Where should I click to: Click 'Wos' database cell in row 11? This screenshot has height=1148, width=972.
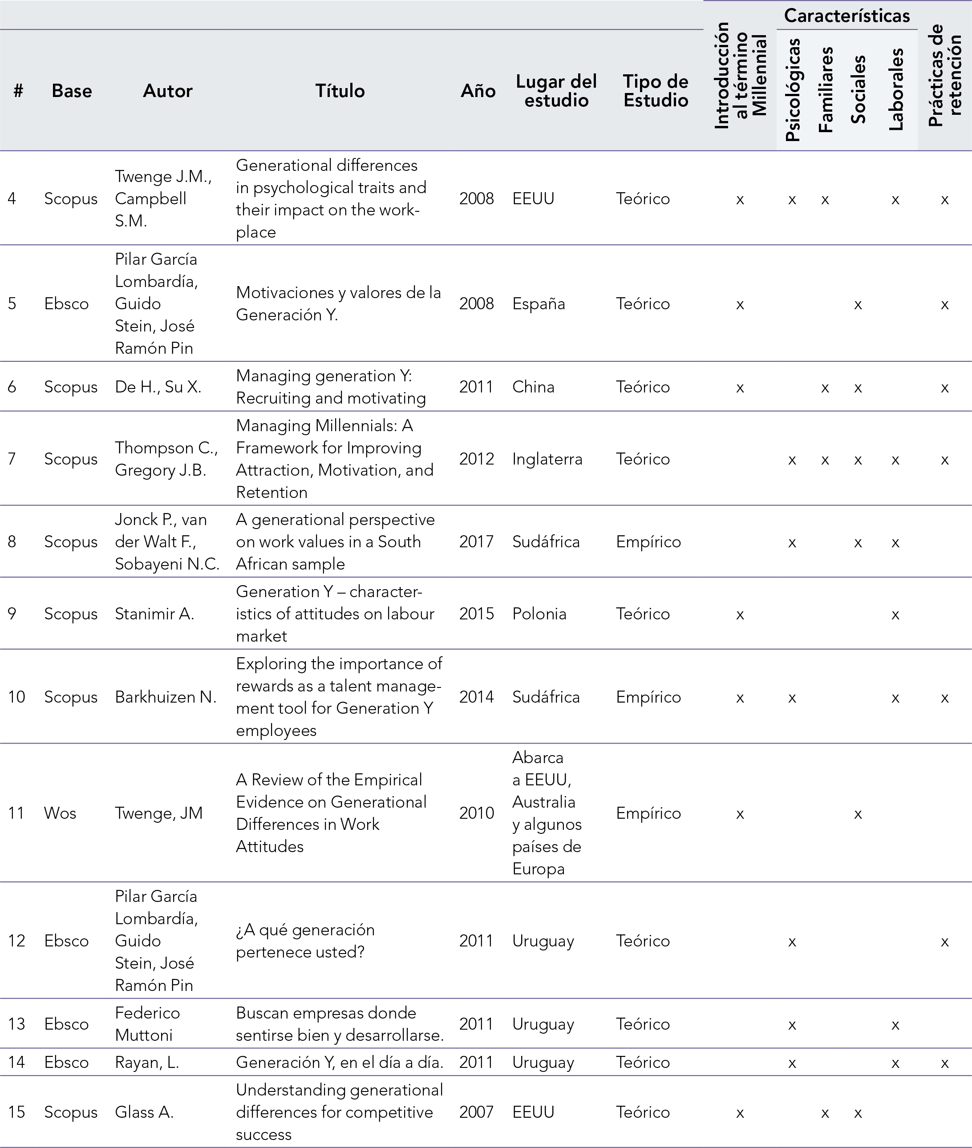pos(60,813)
